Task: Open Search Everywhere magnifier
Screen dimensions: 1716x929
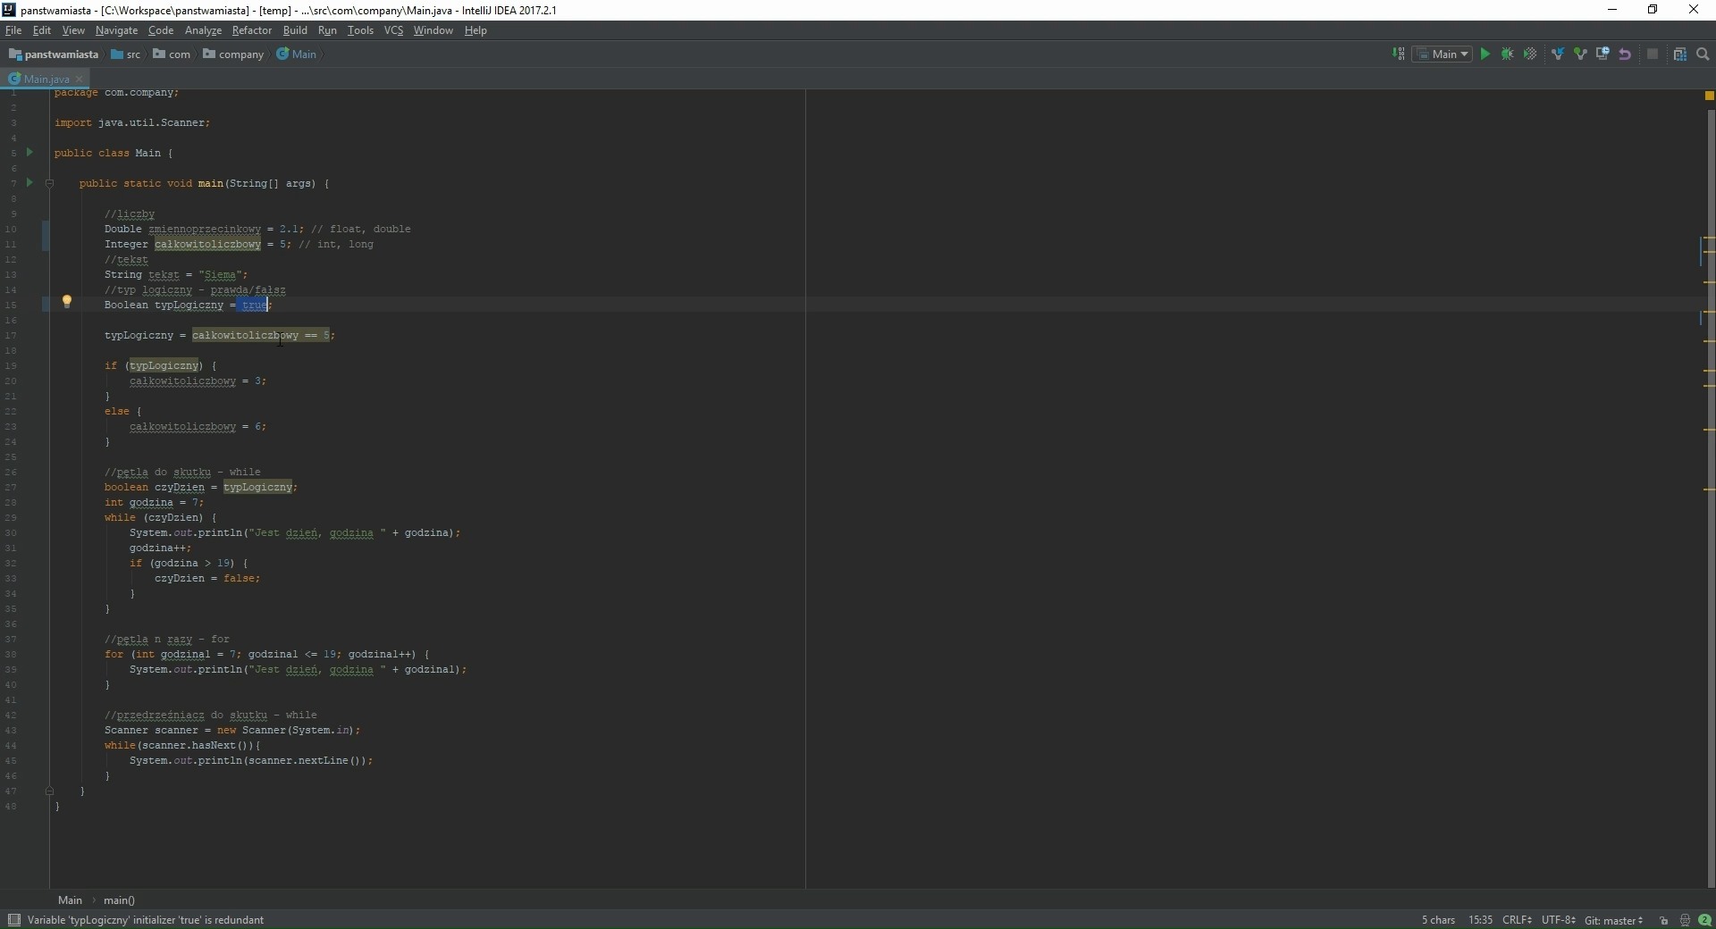Action: (x=1703, y=54)
